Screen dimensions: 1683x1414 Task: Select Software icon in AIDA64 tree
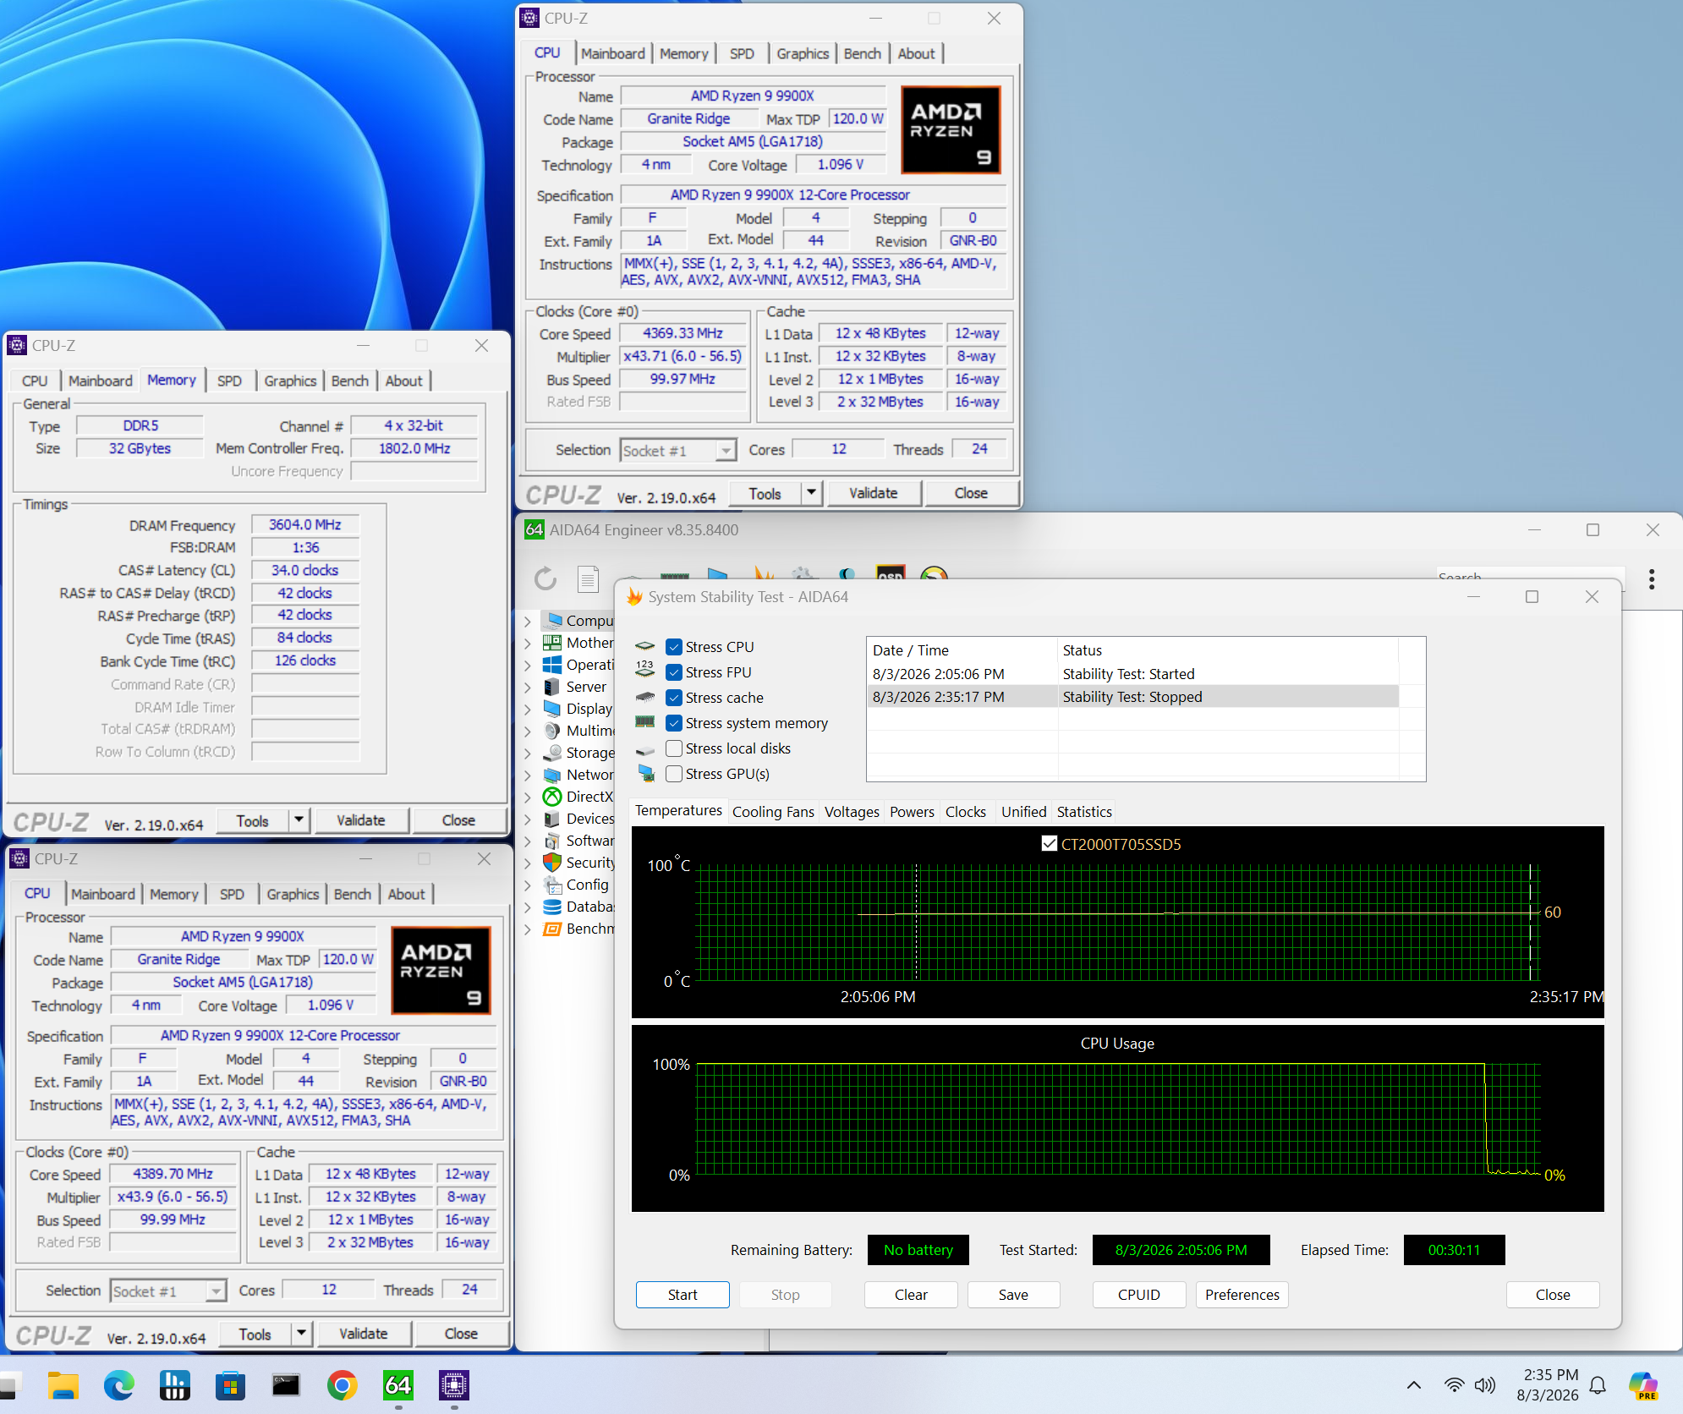pyautogui.click(x=552, y=840)
